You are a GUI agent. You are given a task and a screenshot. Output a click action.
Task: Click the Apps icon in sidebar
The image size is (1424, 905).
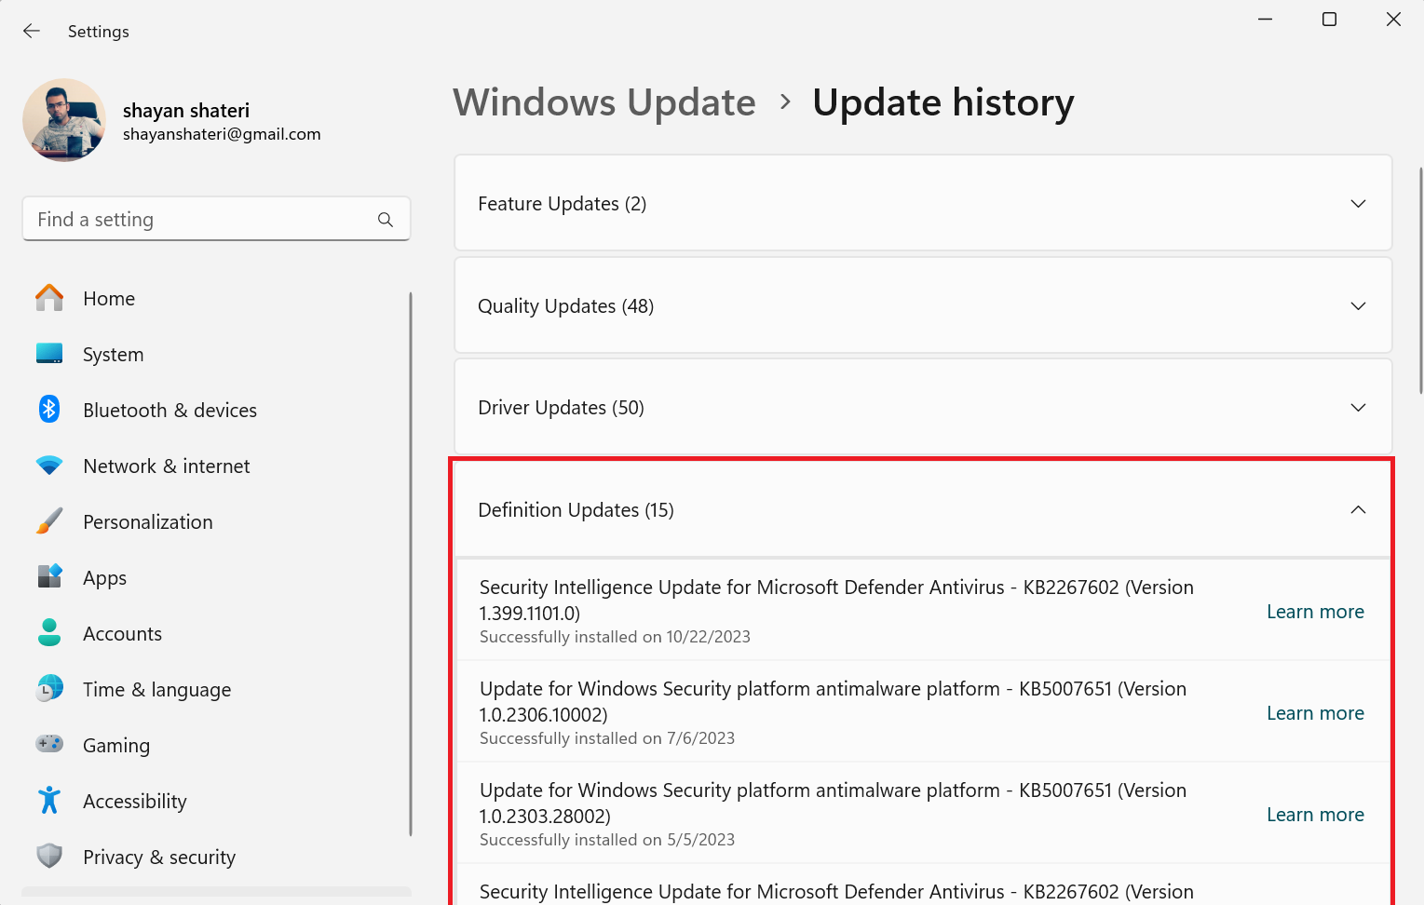[x=49, y=577]
